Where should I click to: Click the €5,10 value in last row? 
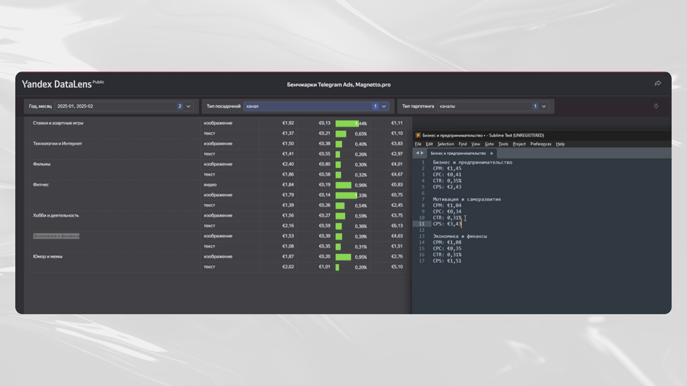pyautogui.click(x=397, y=267)
